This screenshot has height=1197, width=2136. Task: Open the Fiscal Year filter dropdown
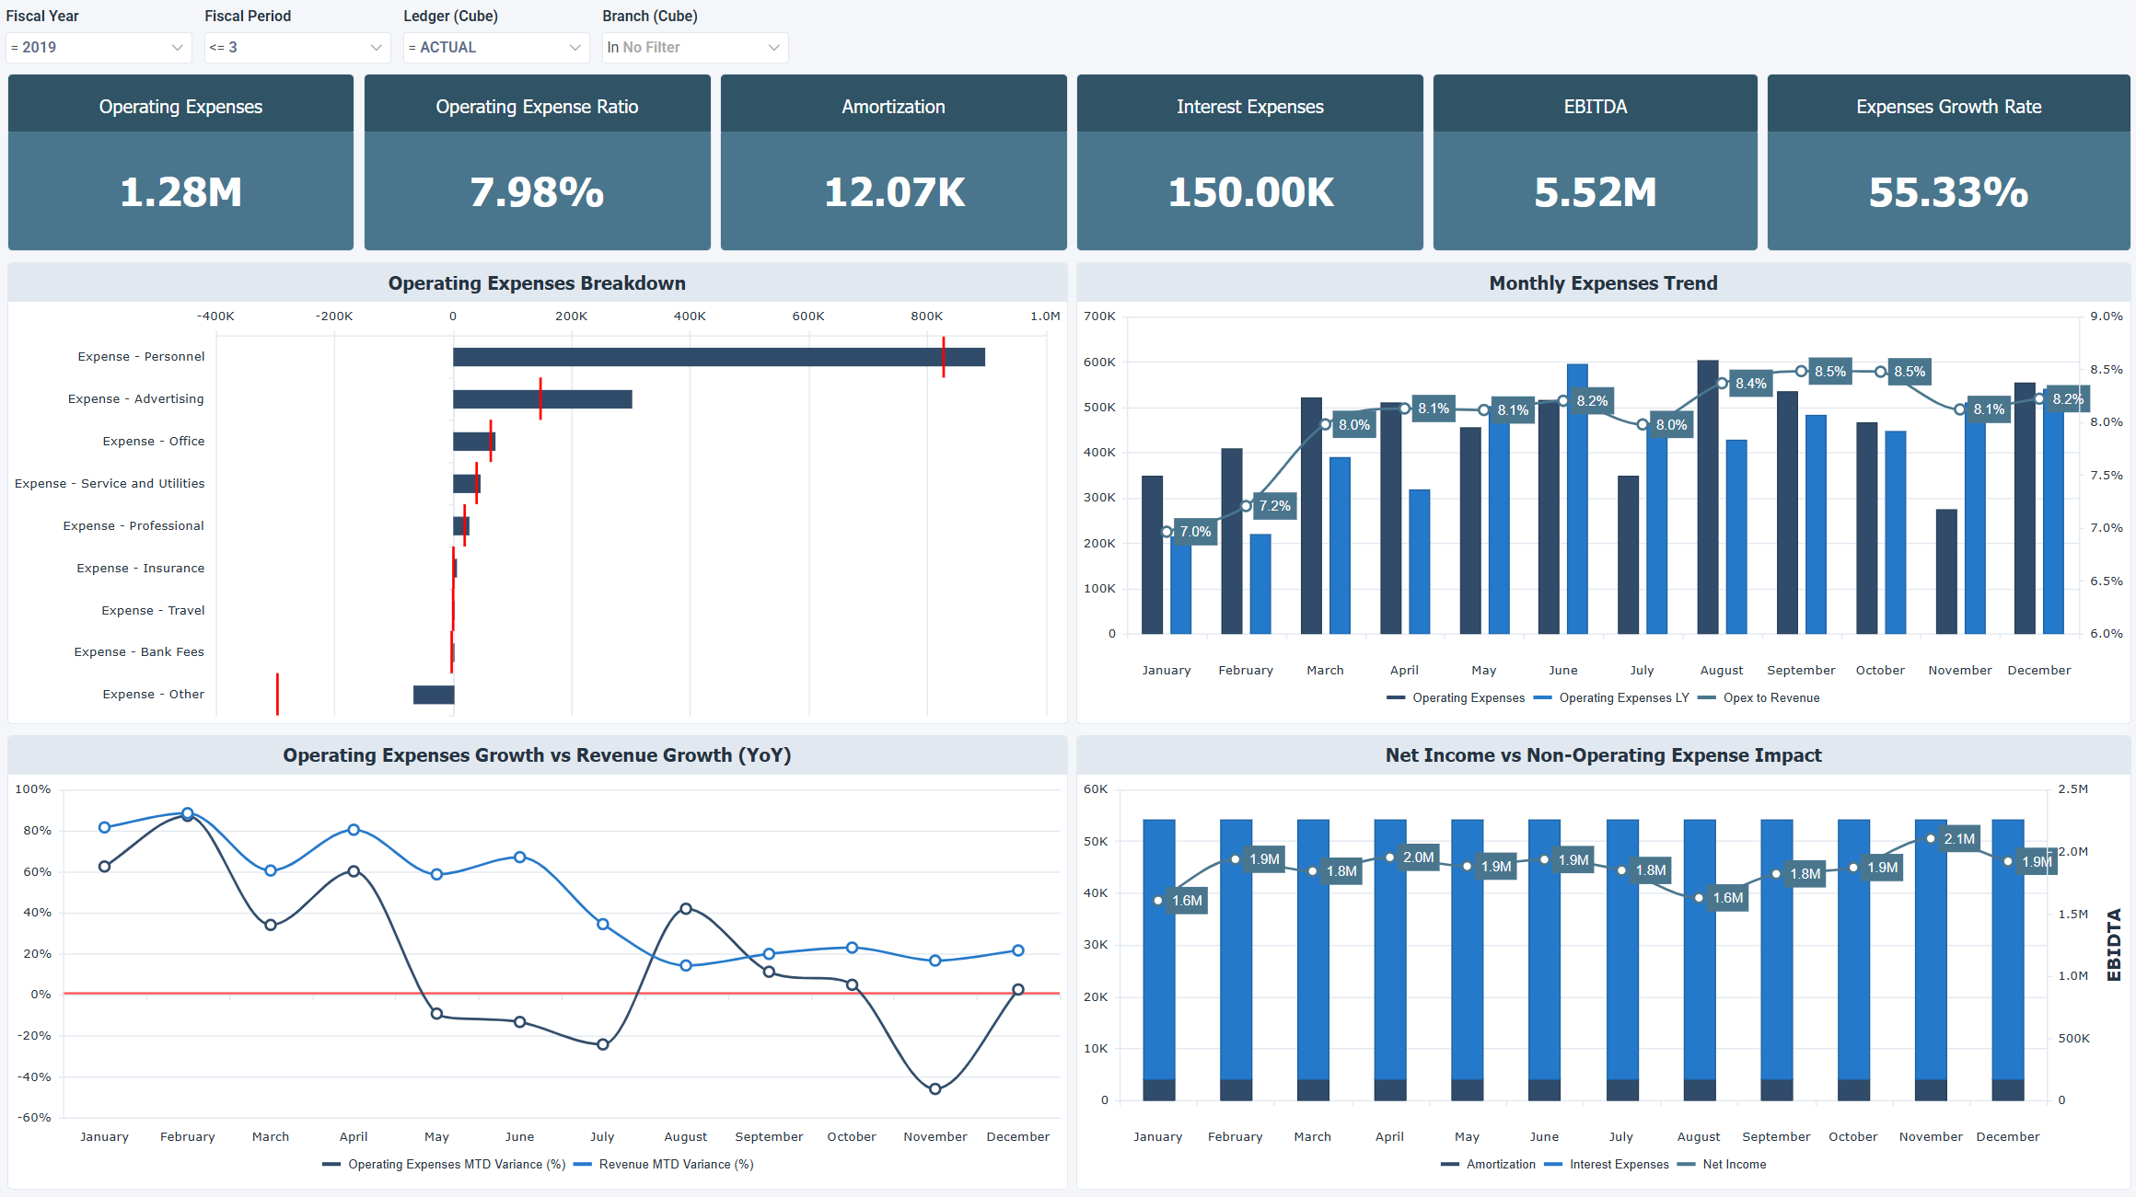(x=99, y=47)
